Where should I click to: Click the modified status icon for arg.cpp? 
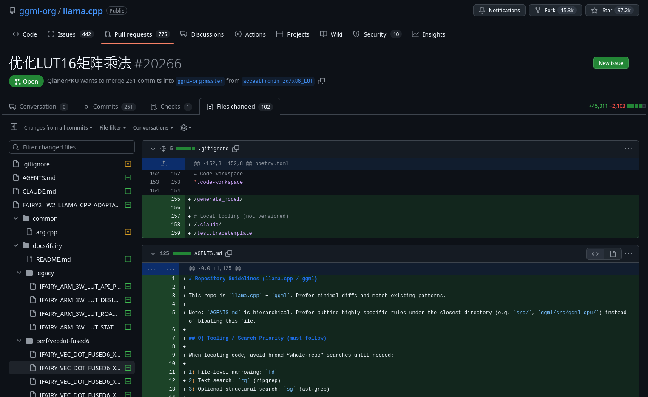coord(128,232)
